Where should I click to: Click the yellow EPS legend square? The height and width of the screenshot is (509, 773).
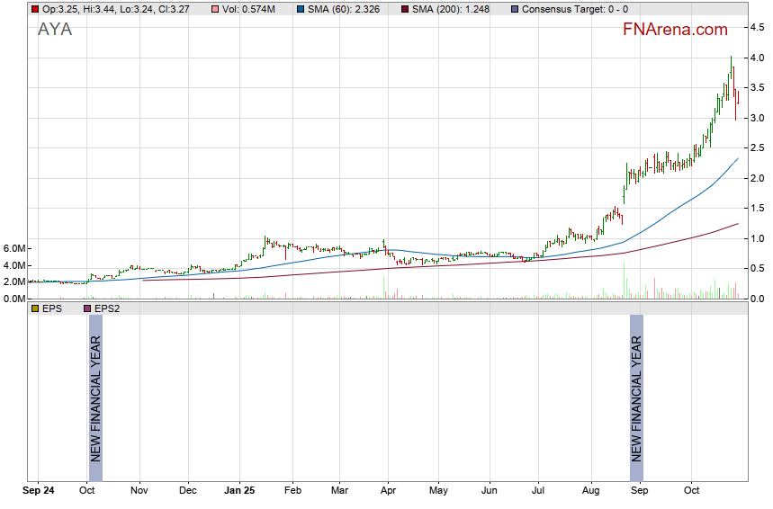pyautogui.click(x=35, y=308)
